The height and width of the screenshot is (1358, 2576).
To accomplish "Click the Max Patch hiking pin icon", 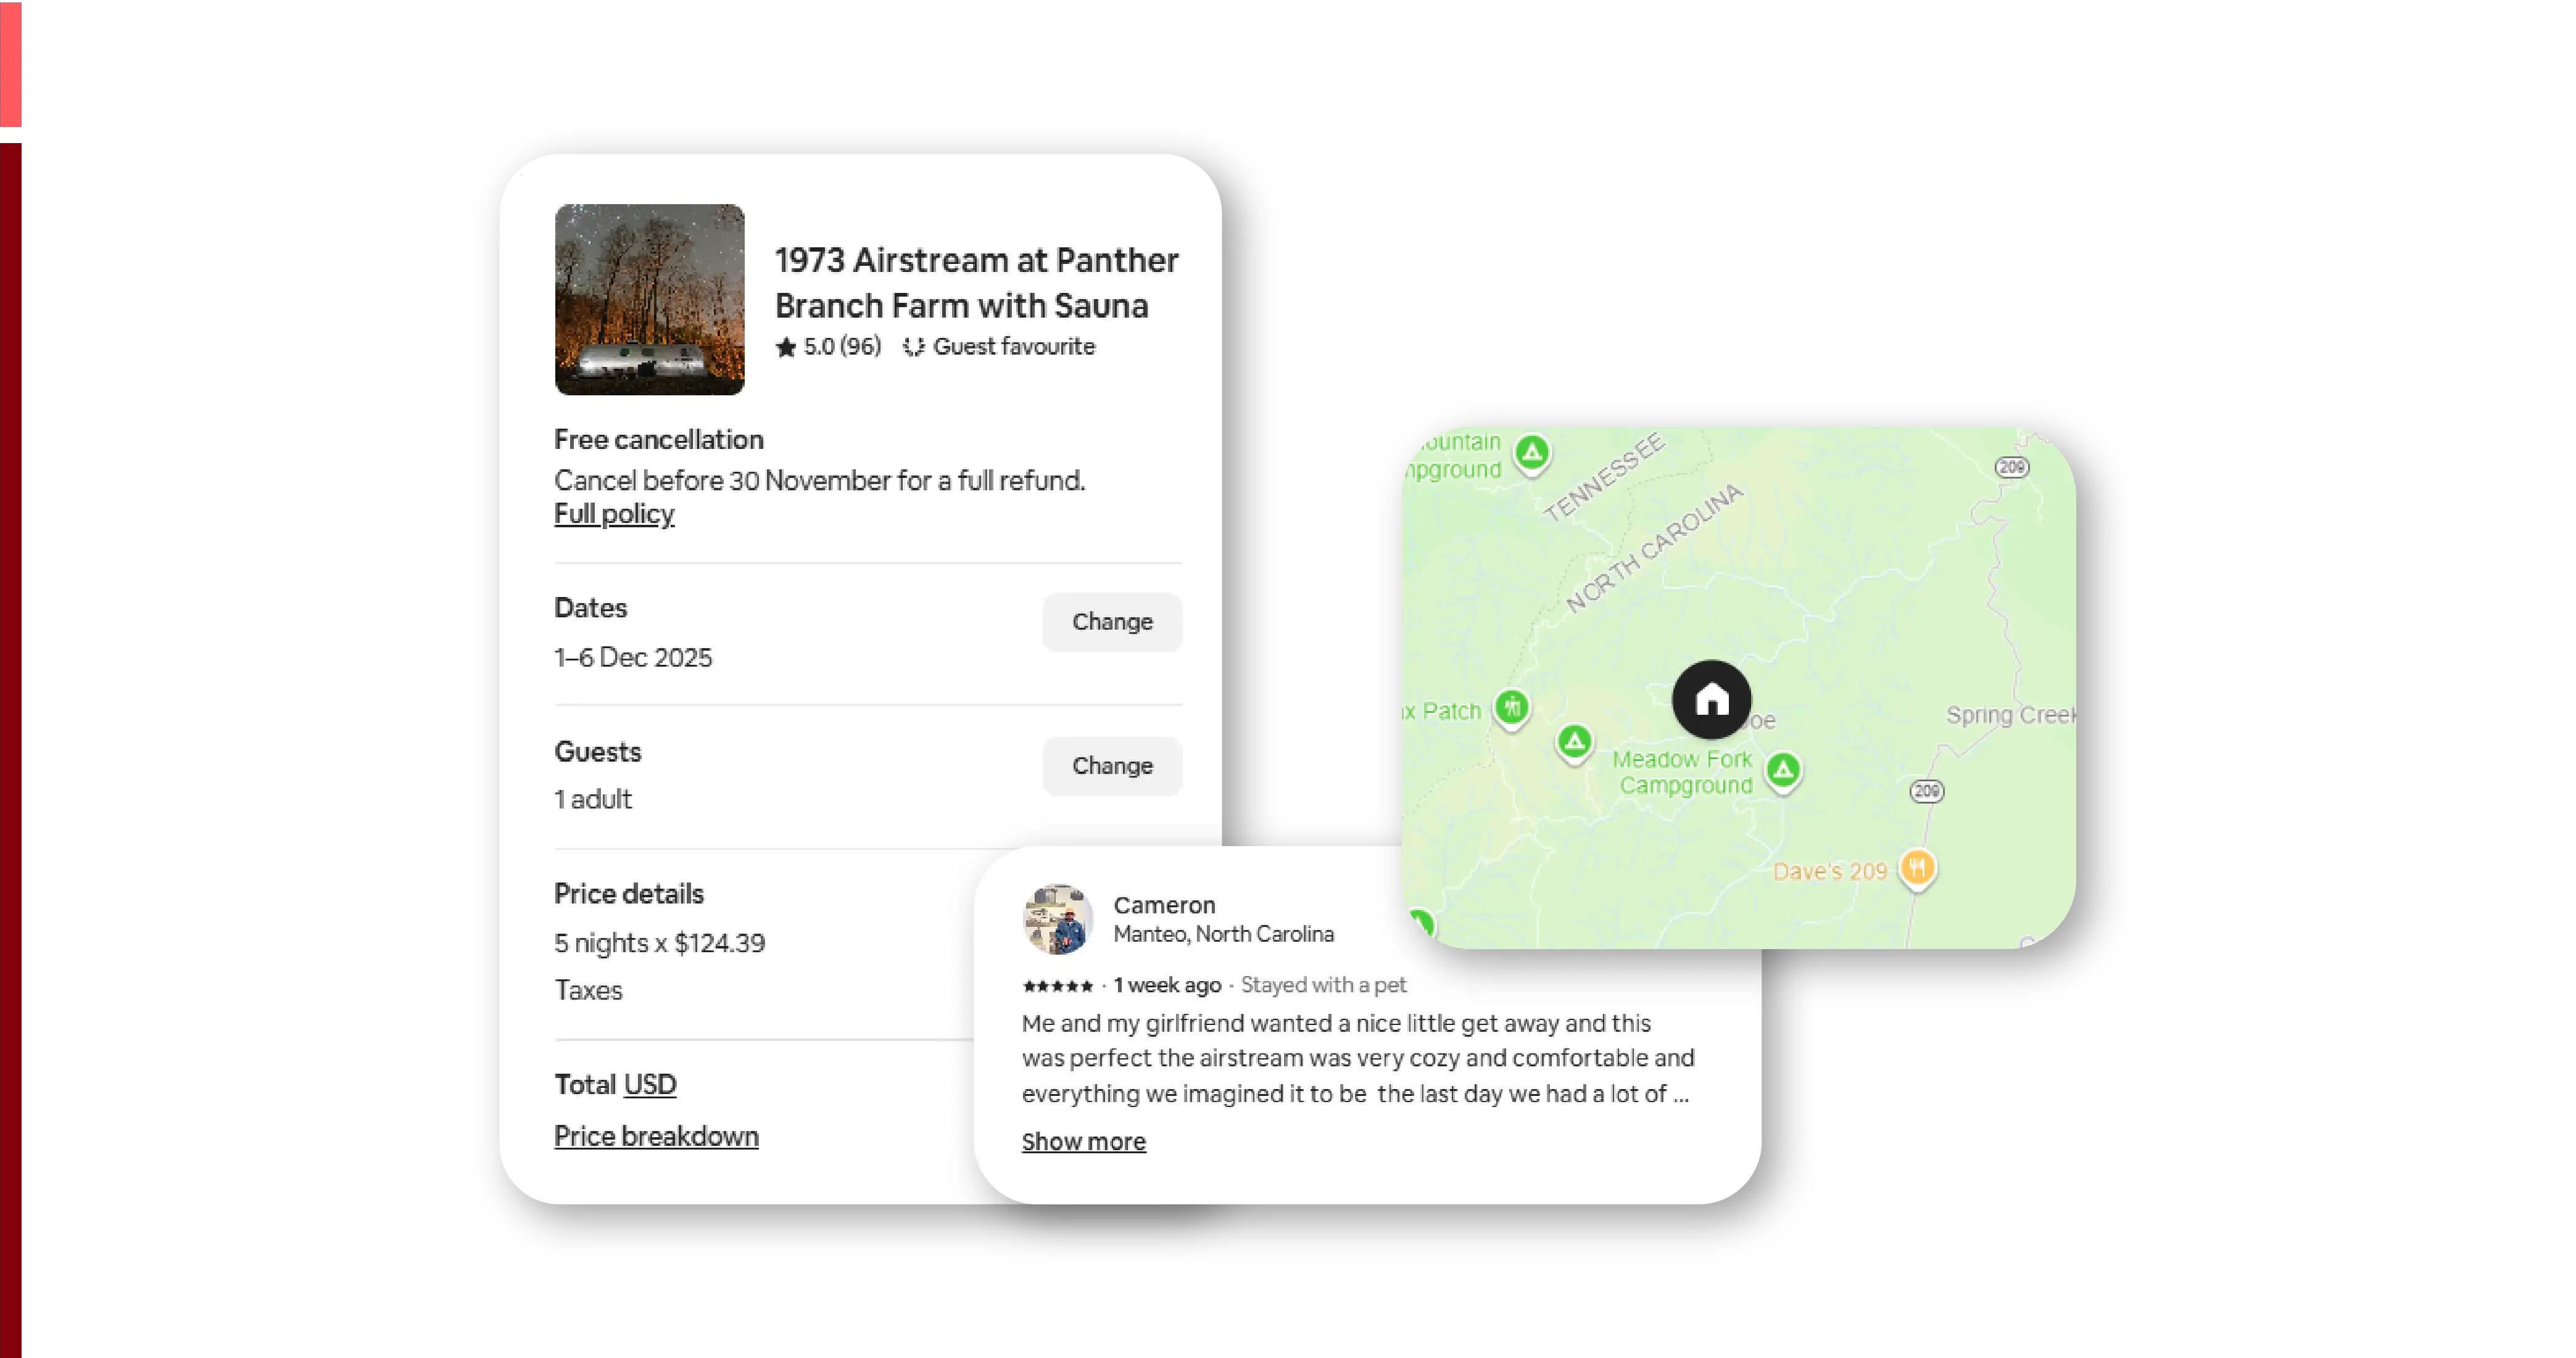I will tap(1512, 707).
